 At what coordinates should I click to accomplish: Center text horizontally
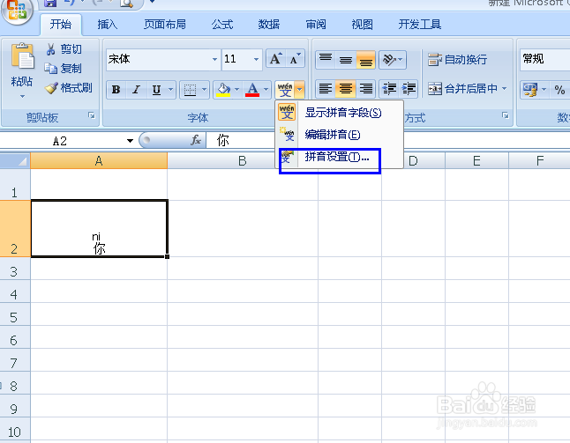tap(346, 89)
